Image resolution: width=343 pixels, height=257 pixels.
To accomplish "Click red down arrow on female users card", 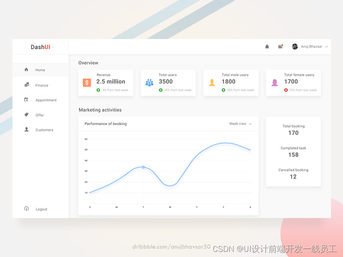I will pos(286,90).
